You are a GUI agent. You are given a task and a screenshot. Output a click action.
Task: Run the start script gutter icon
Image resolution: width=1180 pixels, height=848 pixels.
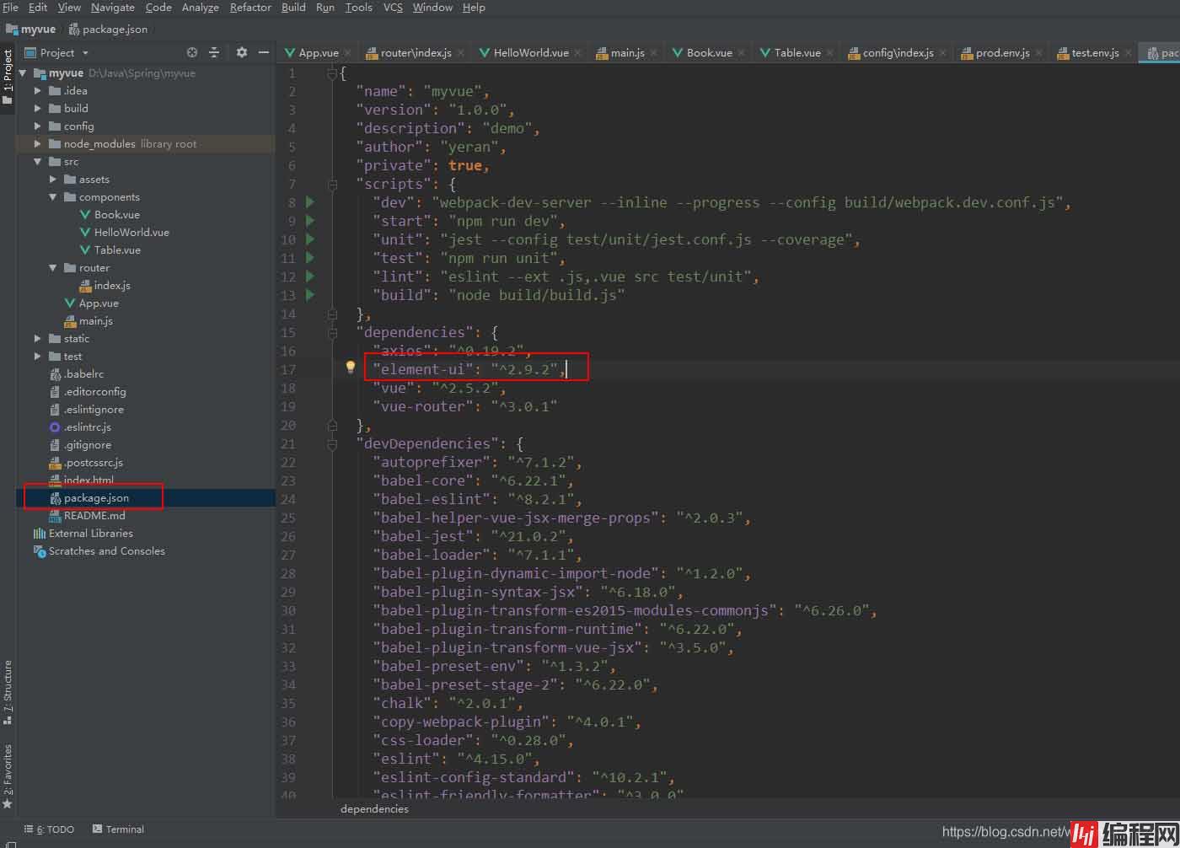click(x=310, y=221)
